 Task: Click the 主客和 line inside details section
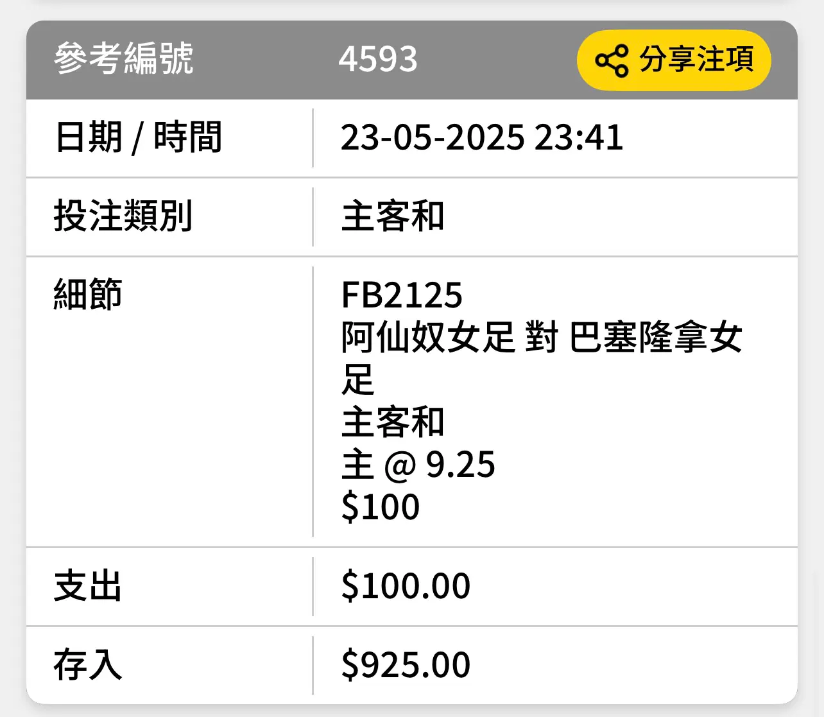click(x=393, y=422)
